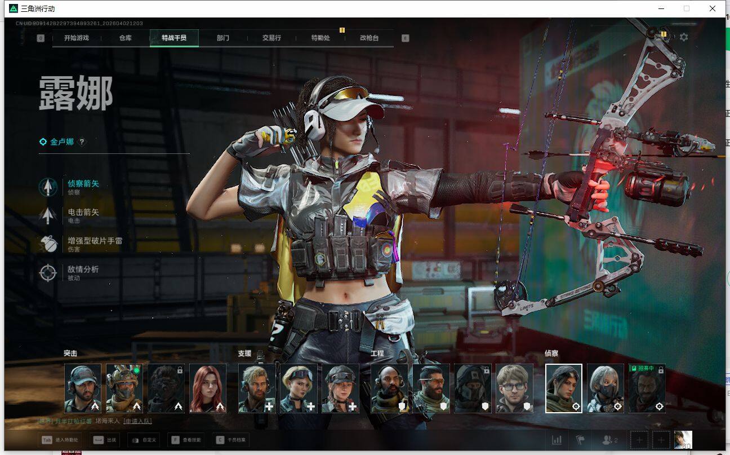Switch to the 仓库 tab
The image size is (730, 455).
(x=125, y=38)
